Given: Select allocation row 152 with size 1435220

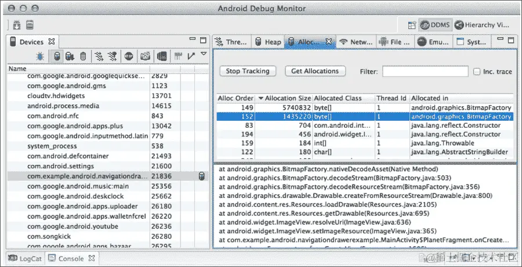Looking at the screenshot, I should 365,117.
